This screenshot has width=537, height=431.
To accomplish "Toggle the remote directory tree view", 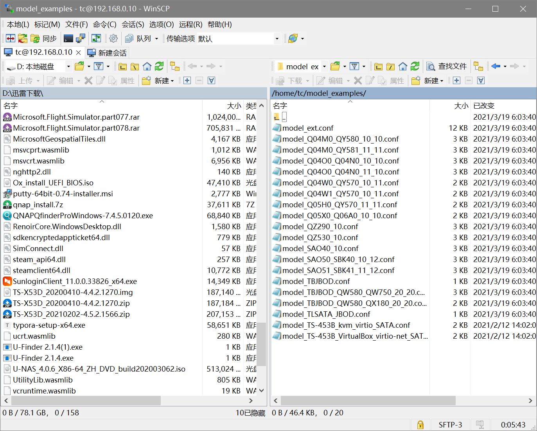I will (478, 66).
